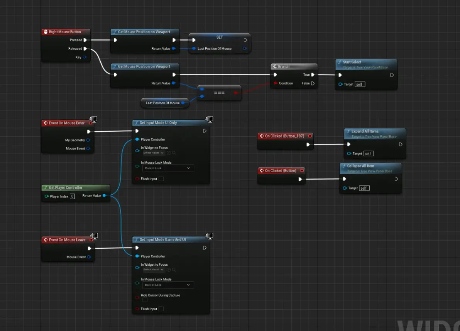The image size is (460, 331).
Task: Open Do Not Lock dropdown in Set Input Mode Game And UI
Action: pyautogui.click(x=168, y=285)
